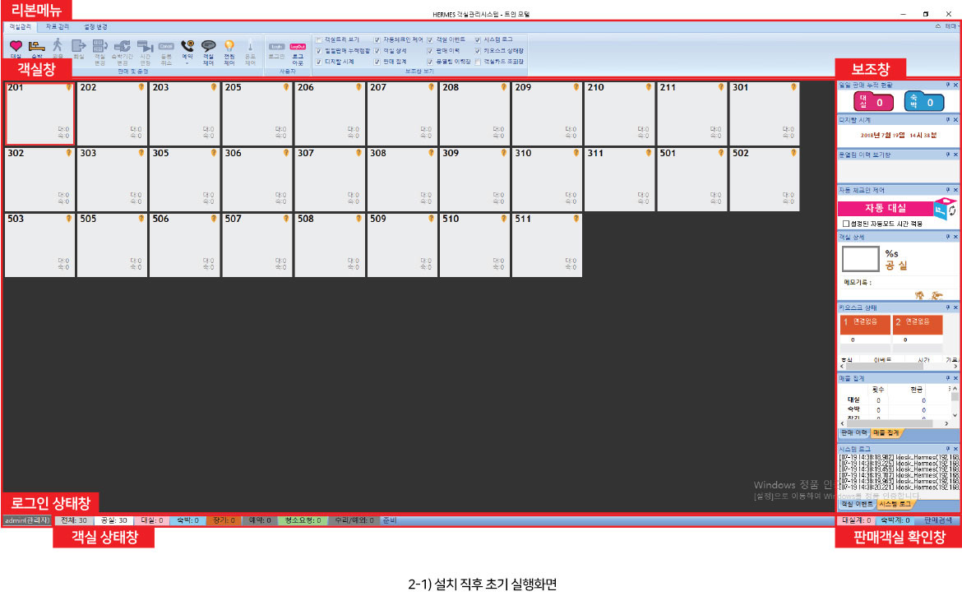This screenshot has height=596, width=962.
Task: Pin the 디지털 시계 panel
Action: point(947,120)
